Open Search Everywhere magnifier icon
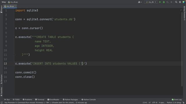Viewport: 186px width, 104px height. (x=176, y=2)
